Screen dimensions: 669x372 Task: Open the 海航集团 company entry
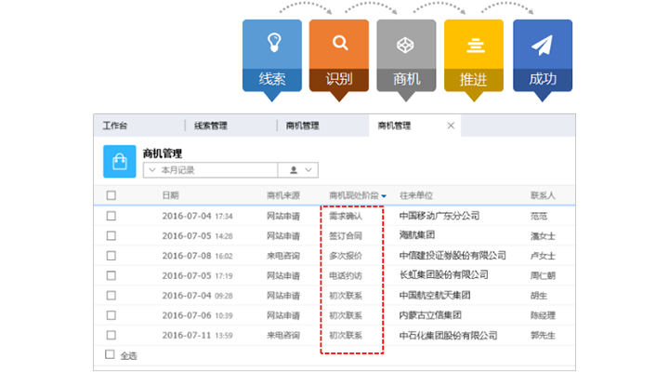[x=418, y=235]
